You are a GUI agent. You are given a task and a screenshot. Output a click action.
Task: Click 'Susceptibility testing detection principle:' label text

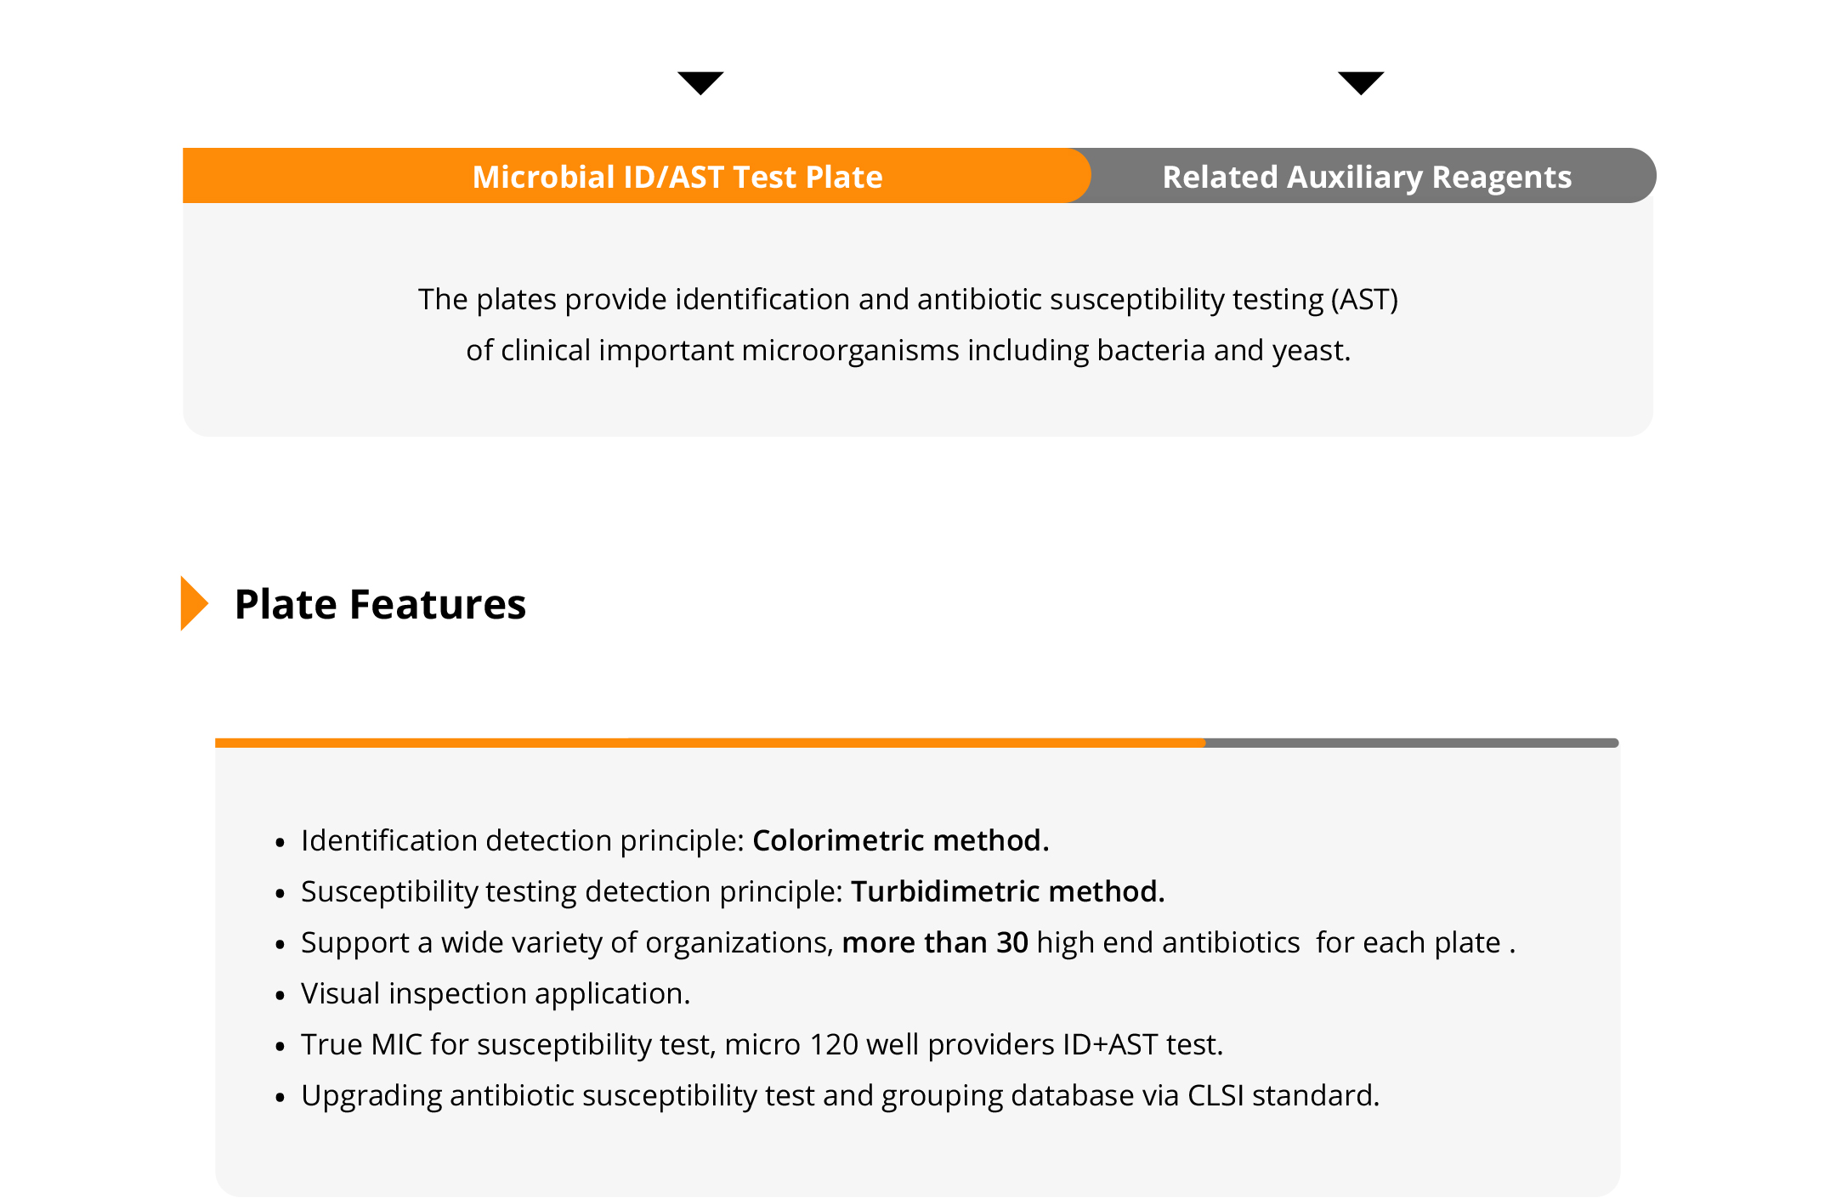[571, 891]
